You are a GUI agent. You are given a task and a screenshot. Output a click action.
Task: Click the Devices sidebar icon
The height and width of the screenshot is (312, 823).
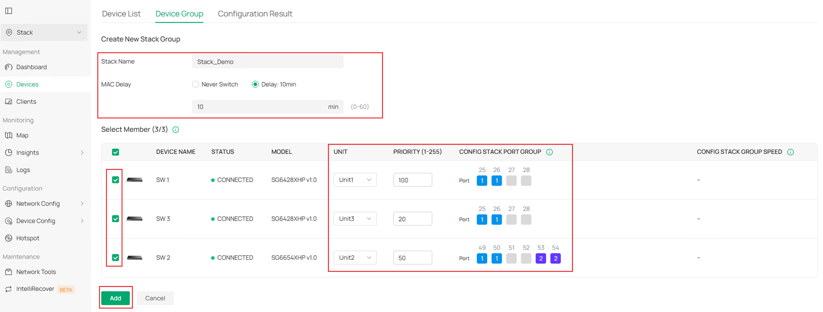tap(9, 84)
